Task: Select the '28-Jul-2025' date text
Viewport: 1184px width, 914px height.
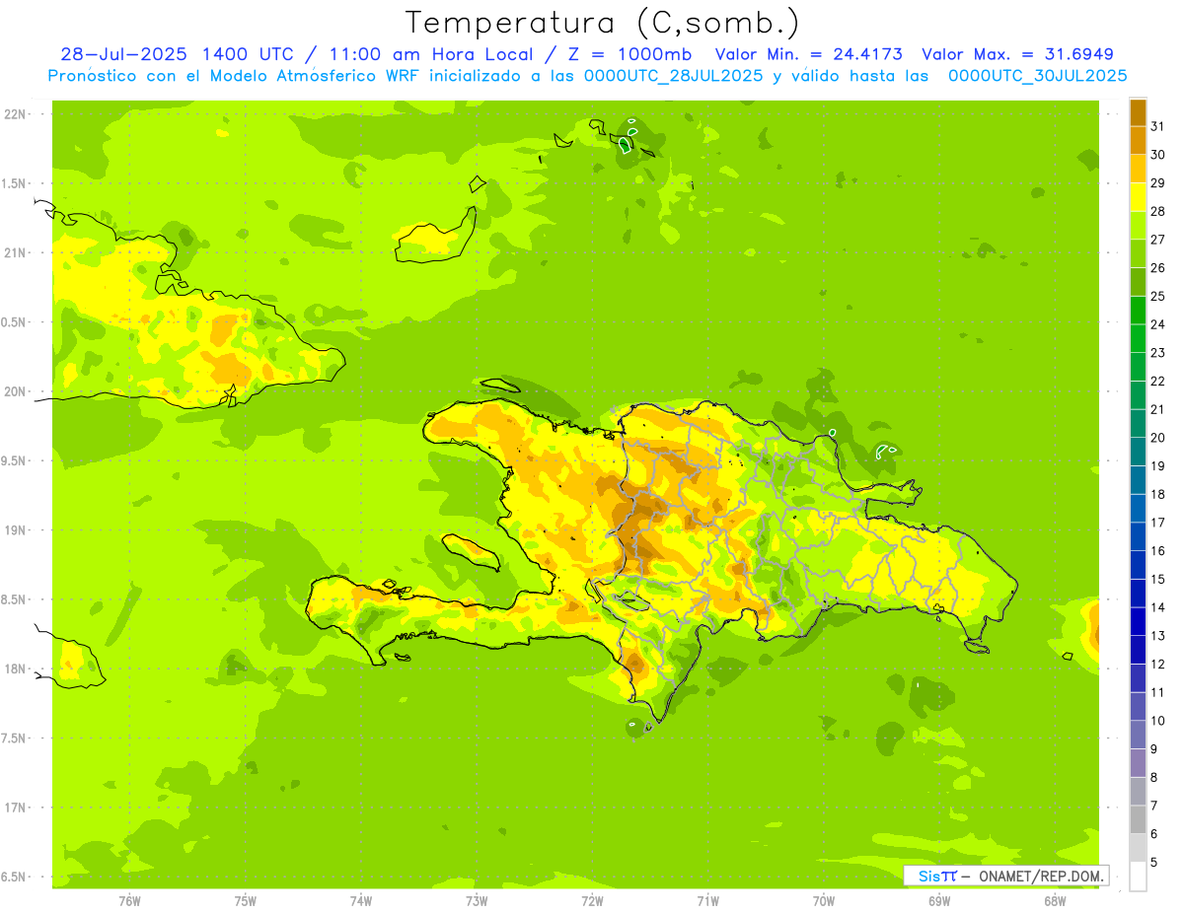Action: pos(125,55)
